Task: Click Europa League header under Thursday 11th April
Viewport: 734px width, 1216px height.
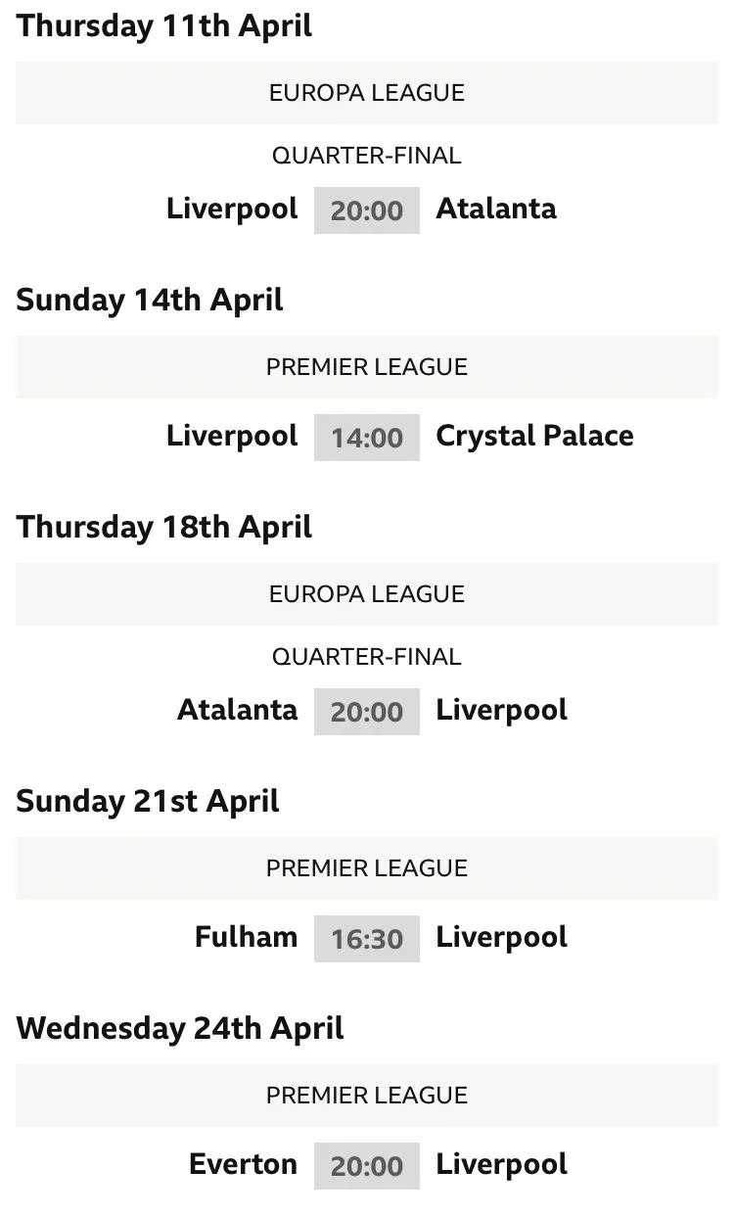Action: click(x=367, y=93)
